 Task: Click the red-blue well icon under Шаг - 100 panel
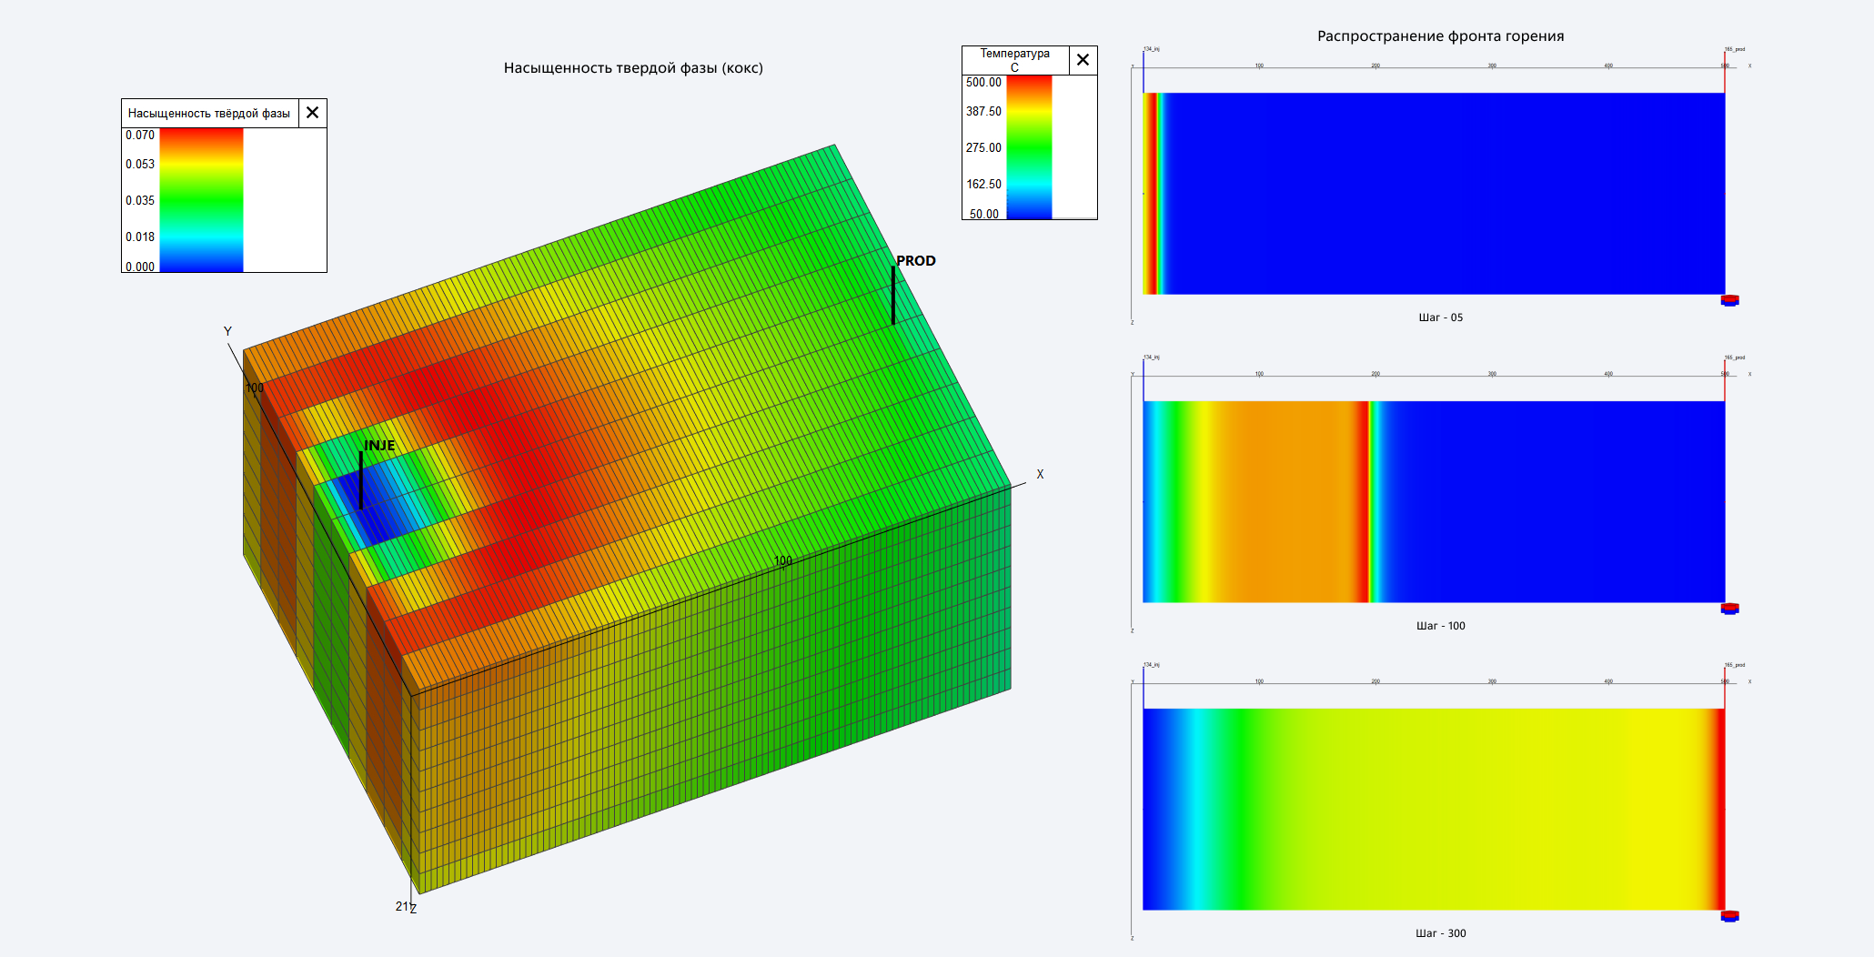[1729, 609]
